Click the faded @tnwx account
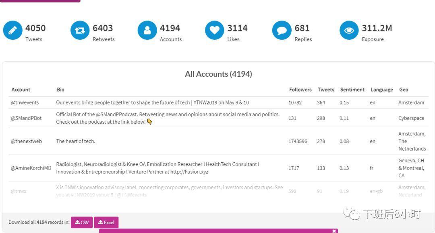The width and height of the screenshot is (435, 233). [x=19, y=191]
